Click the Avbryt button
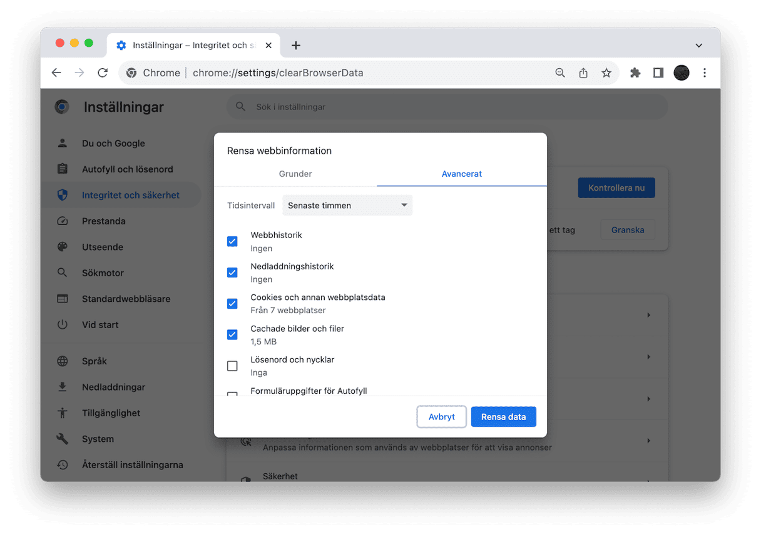This screenshot has height=535, width=761. (441, 417)
